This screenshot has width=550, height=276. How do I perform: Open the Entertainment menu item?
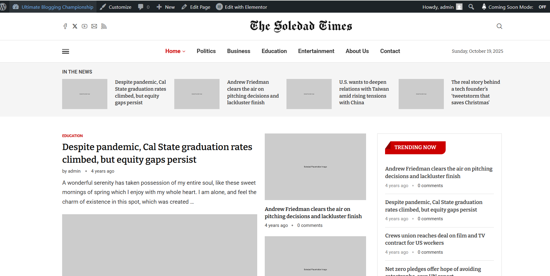316,51
